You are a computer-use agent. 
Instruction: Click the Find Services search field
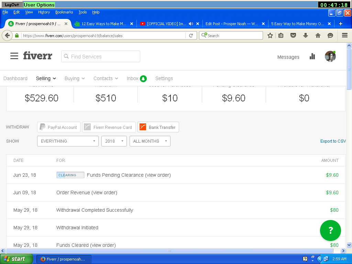pyautogui.click(x=101, y=56)
